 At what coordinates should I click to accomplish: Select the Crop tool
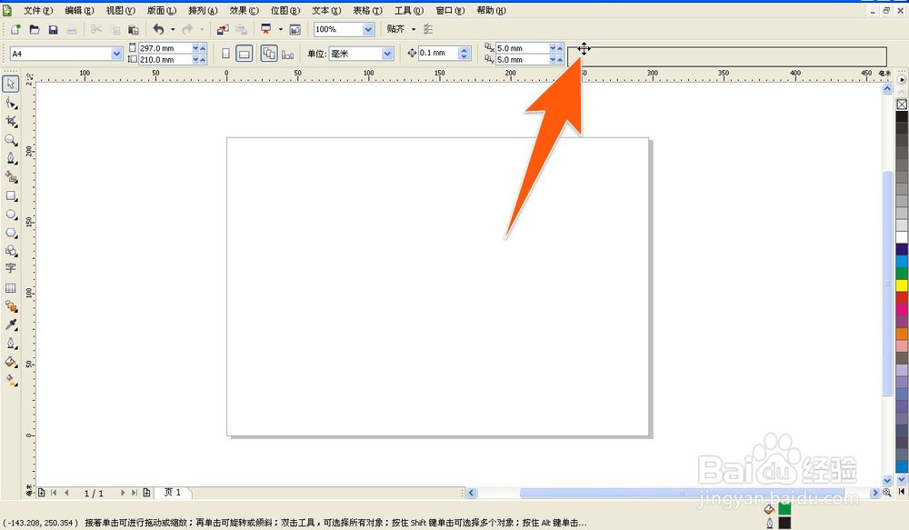[x=10, y=121]
